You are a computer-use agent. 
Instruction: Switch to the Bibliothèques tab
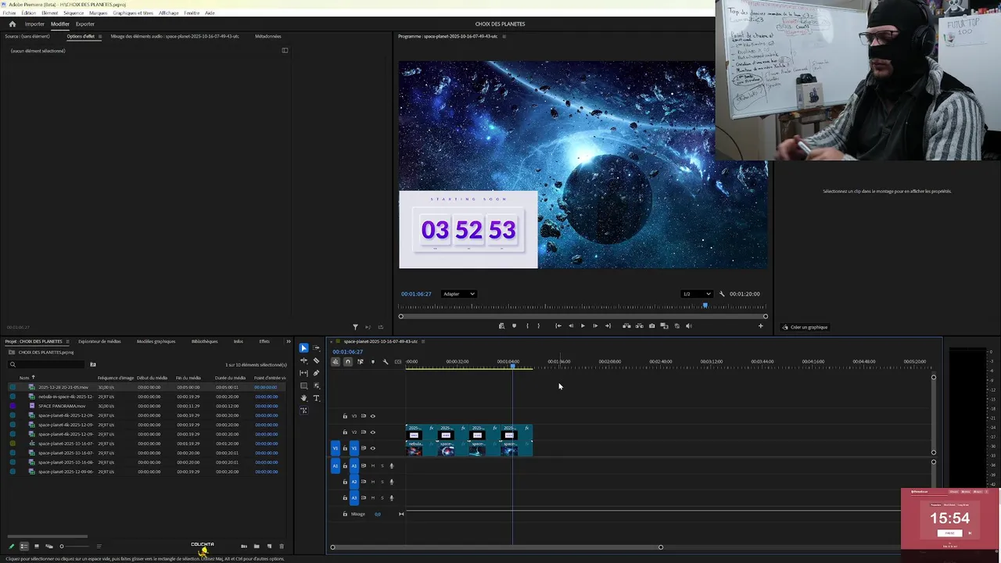coord(205,342)
